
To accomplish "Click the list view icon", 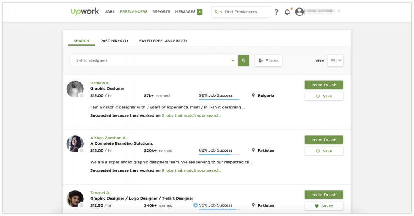I will pos(333,60).
